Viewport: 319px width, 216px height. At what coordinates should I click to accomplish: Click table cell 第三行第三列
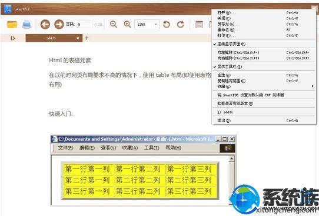[x=191, y=191]
